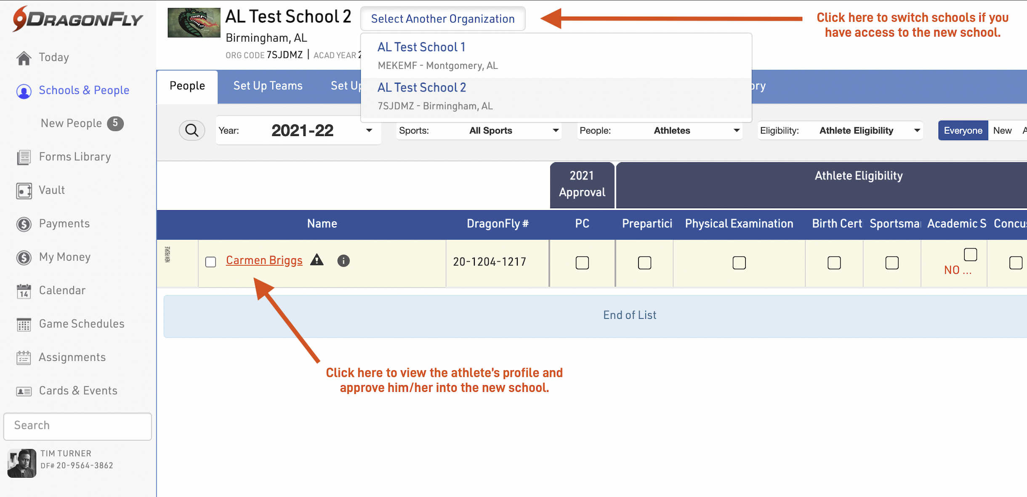Select the checkbox next to Carmen Briggs
Viewport: 1027px width, 497px height.
[210, 262]
